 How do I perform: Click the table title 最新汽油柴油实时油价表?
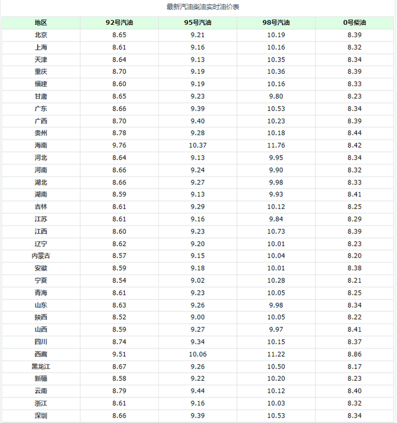198,7
